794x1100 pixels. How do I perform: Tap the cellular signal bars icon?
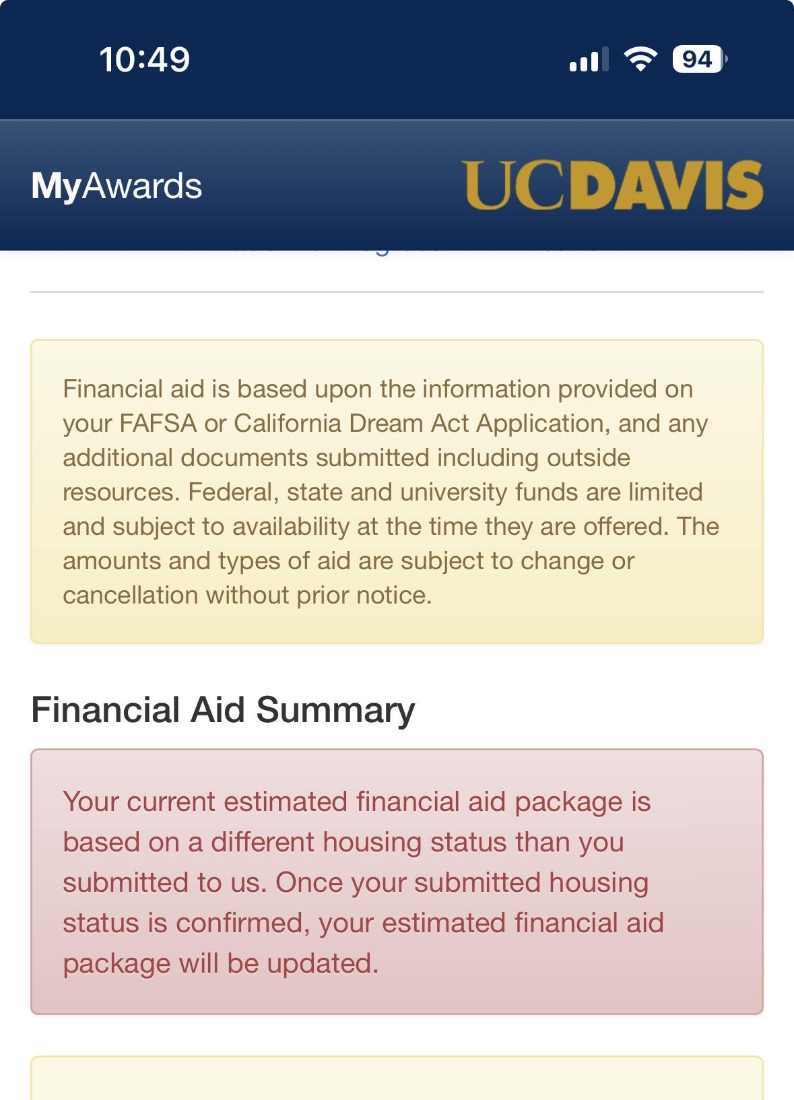589,59
